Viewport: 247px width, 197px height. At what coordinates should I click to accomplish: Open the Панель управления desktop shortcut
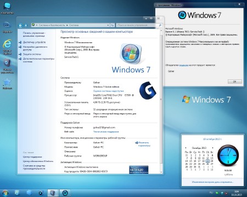point(7,66)
